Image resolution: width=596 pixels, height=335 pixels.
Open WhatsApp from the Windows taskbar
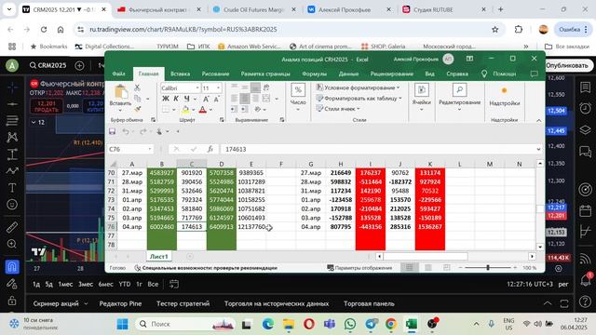350,324
